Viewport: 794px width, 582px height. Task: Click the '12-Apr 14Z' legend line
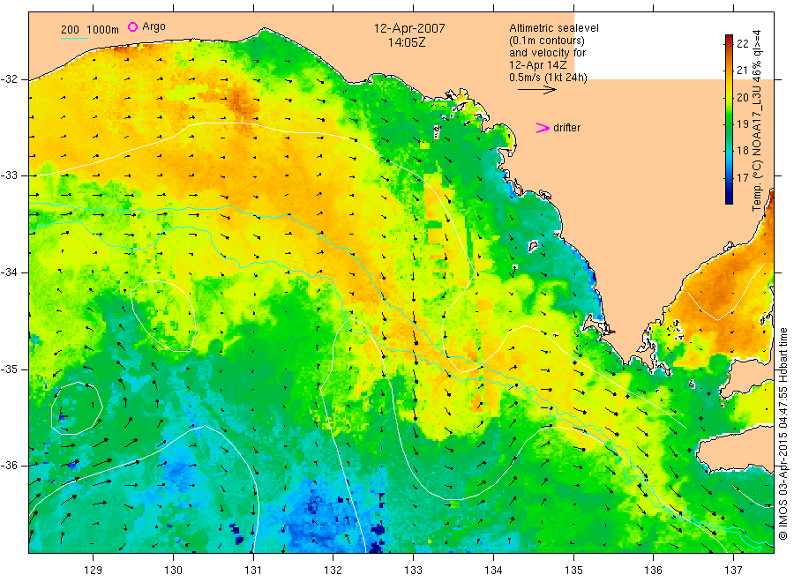pyautogui.click(x=538, y=65)
